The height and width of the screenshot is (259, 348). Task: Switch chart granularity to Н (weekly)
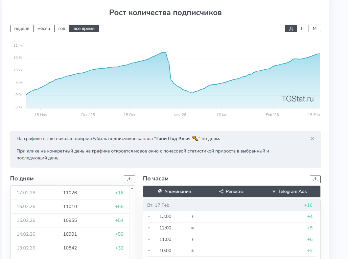coord(302,28)
